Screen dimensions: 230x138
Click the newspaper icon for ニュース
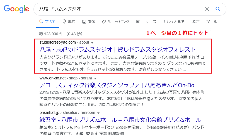(138, 22)
